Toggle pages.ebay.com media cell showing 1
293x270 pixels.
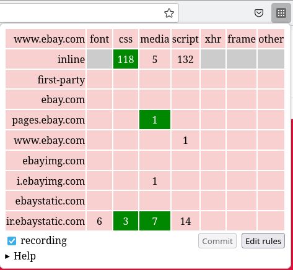(x=155, y=120)
